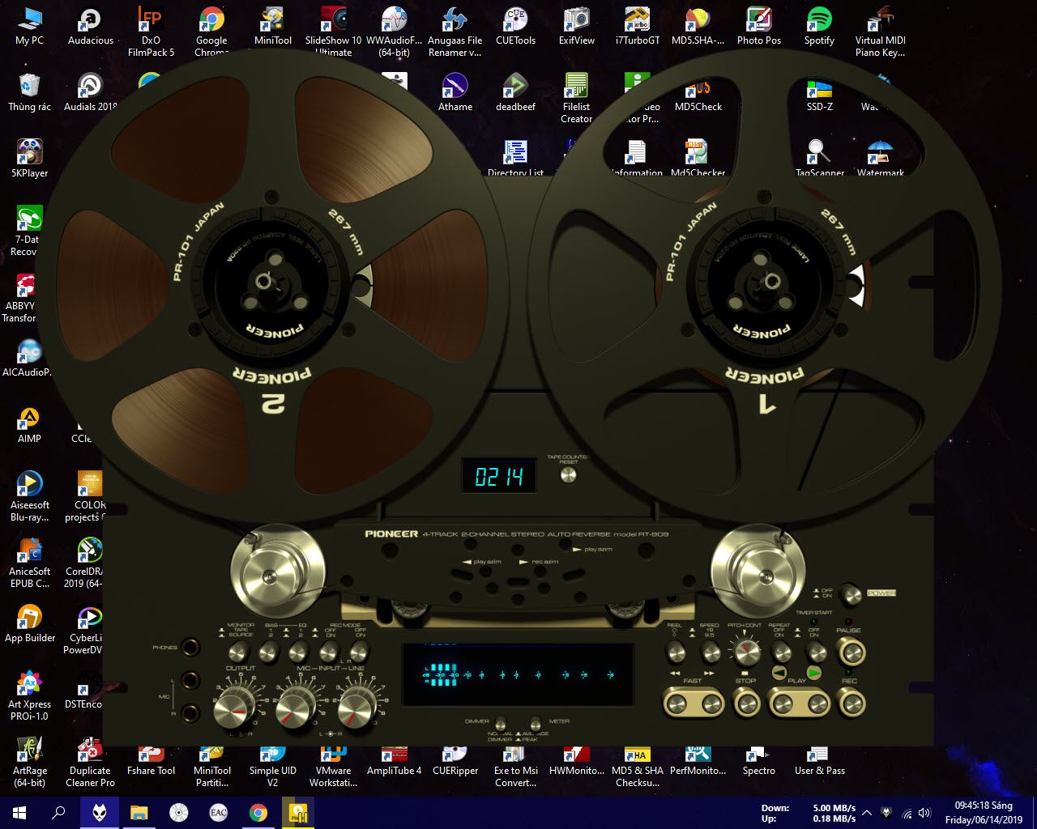
Task: Open Windows search from the taskbar
Action: coord(58,813)
